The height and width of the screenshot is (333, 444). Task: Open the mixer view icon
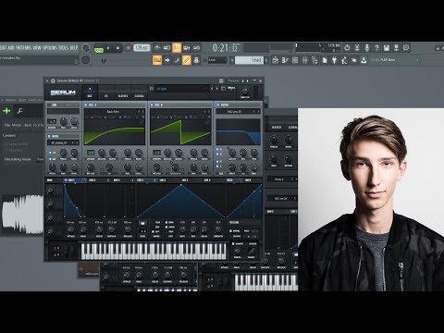[304, 60]
